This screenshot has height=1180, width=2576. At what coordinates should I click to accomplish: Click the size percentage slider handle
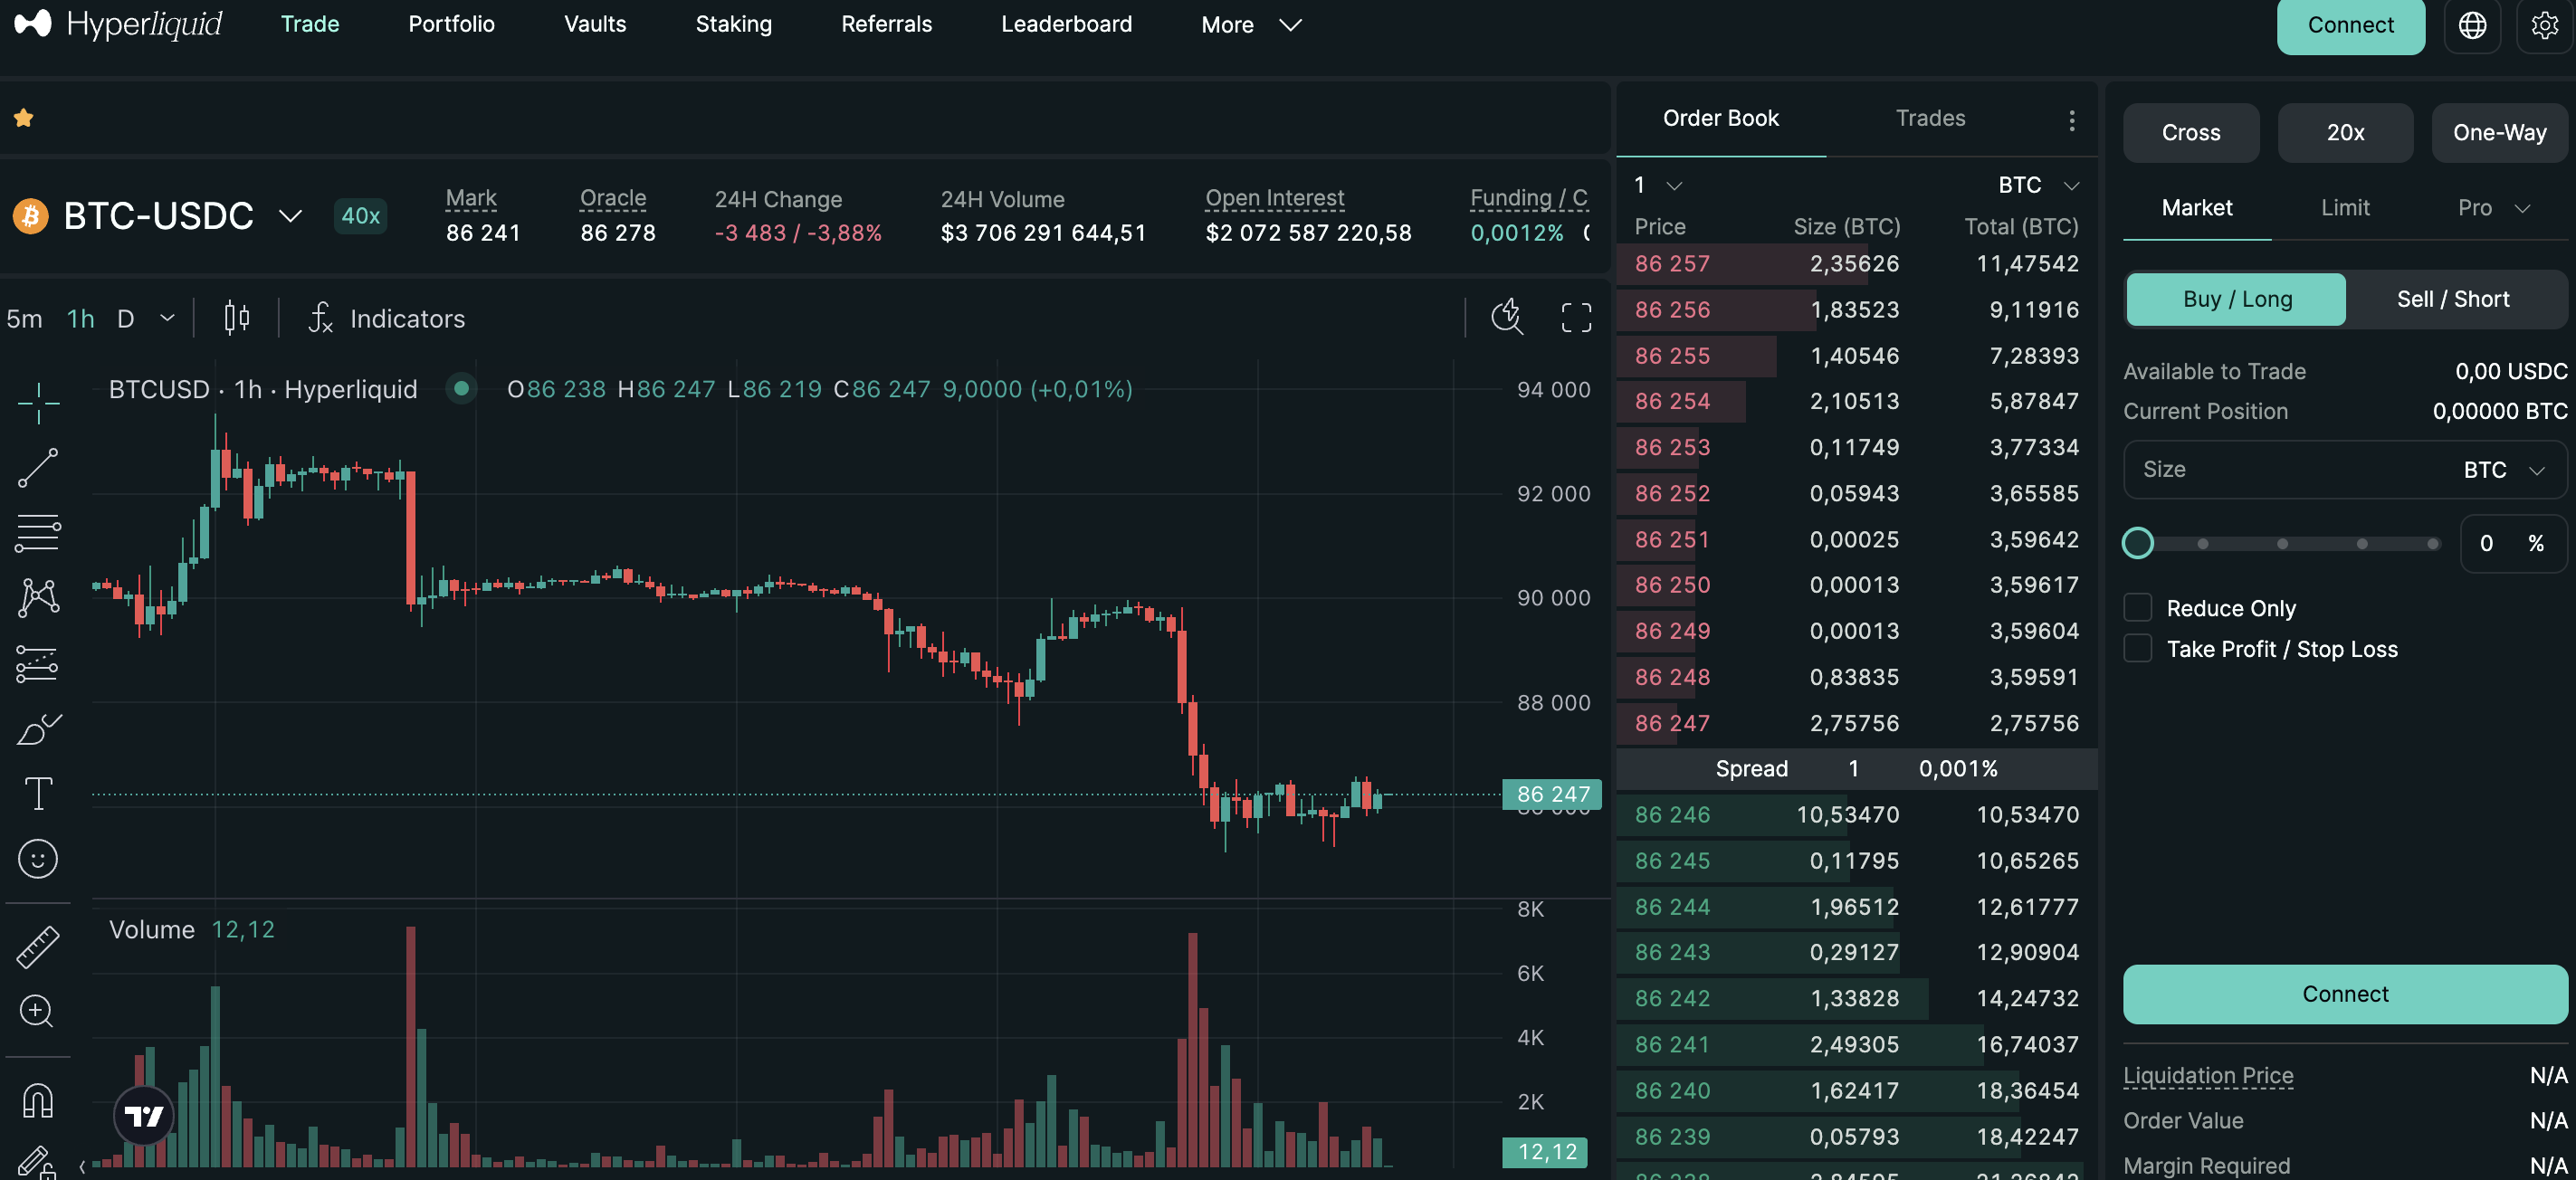coord(2137,543)
